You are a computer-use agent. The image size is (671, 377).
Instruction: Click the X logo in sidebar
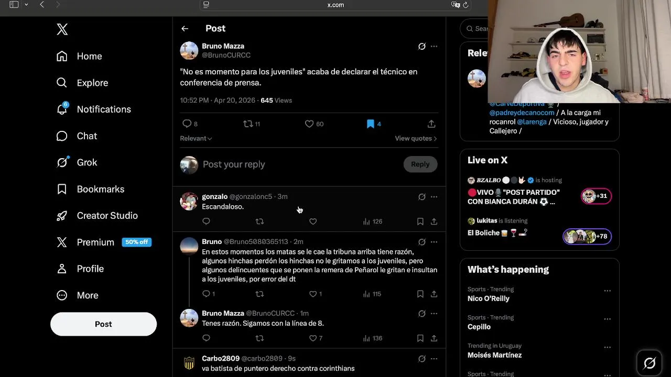click(x=62, y=29)
